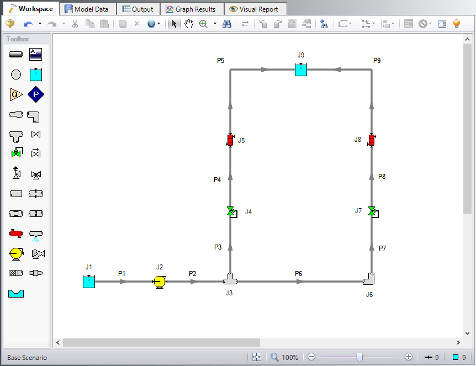476x366 pixels.
Task: Click the zoom in plus button
Action: coord(409,357)
